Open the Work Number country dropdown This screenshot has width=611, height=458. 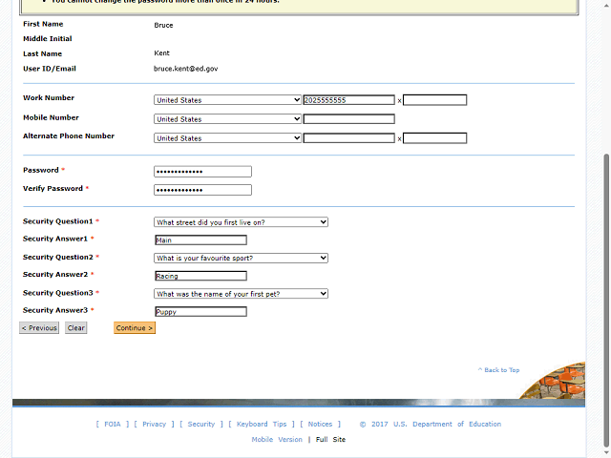(x=227, y=100)
